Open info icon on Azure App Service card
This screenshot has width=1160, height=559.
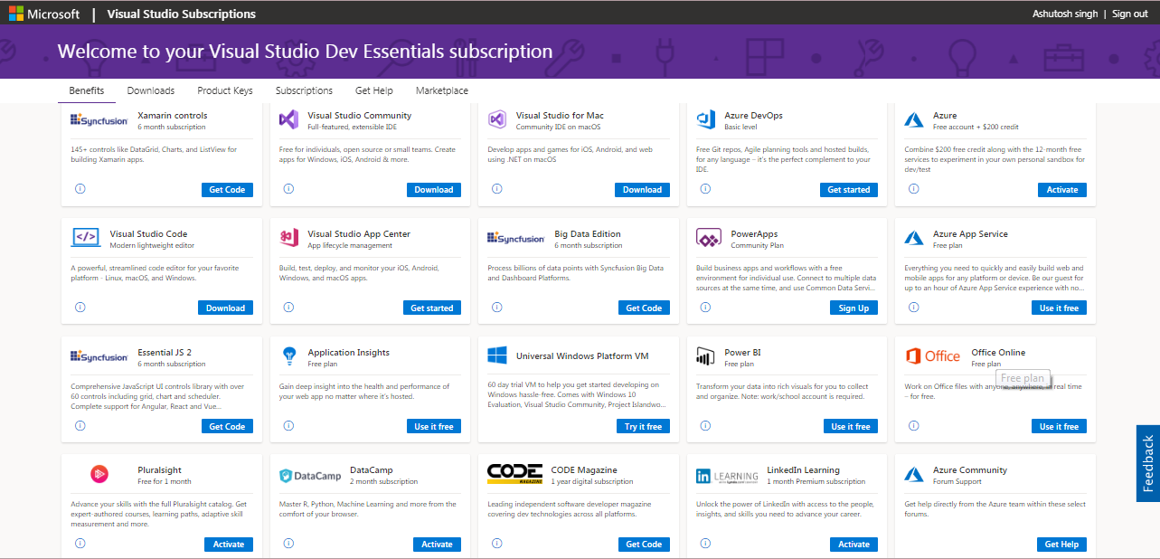tap(913, 308)
